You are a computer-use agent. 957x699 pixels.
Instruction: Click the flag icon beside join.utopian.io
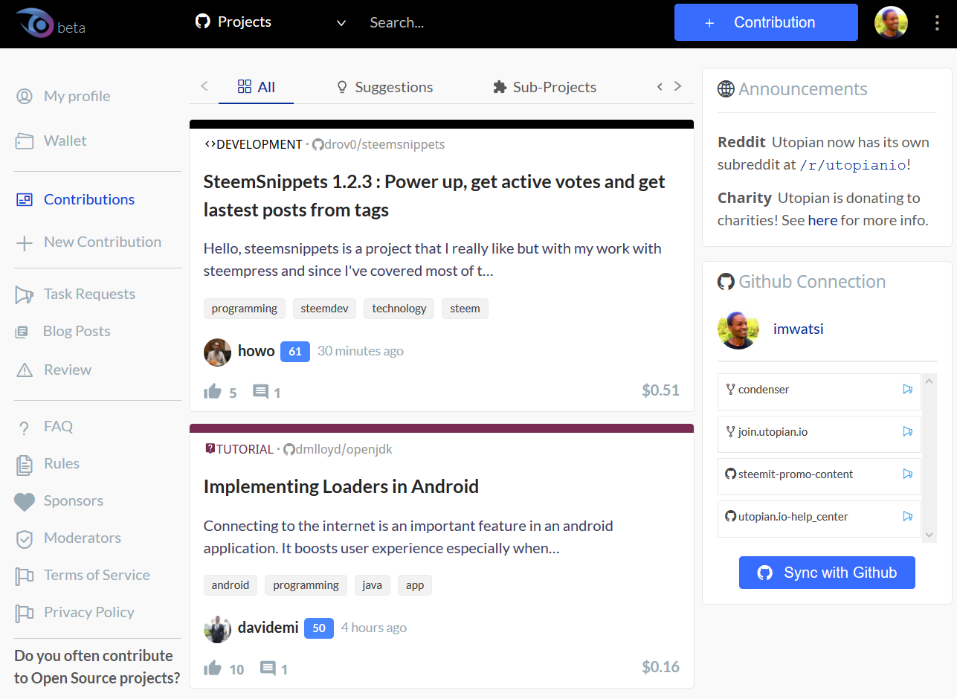907,431
